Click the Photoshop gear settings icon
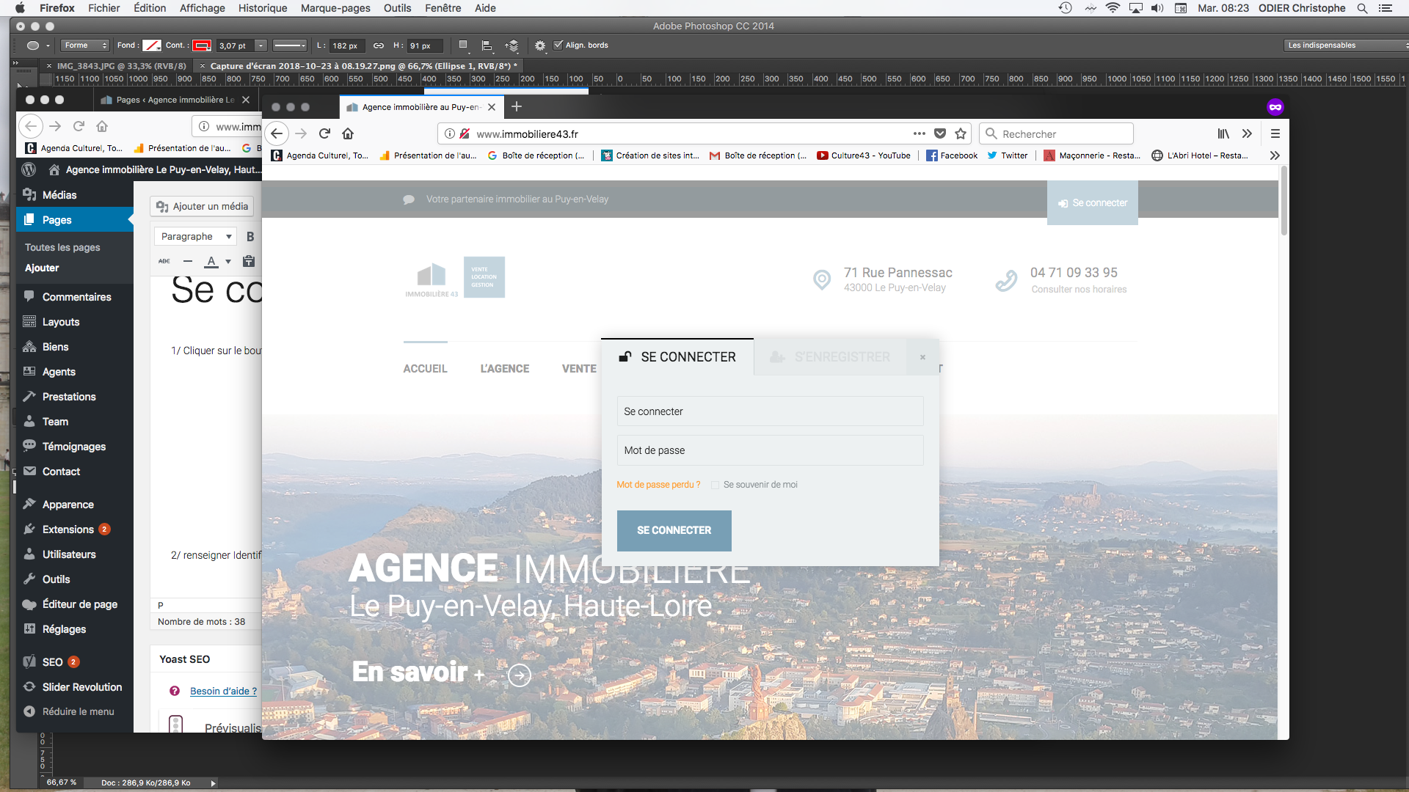The width and height of the screenshot is (1409, 792). click(x=540, y=45)
